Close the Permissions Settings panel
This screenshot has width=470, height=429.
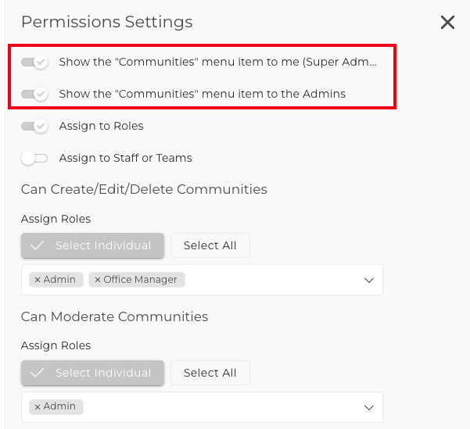point(447,23)
